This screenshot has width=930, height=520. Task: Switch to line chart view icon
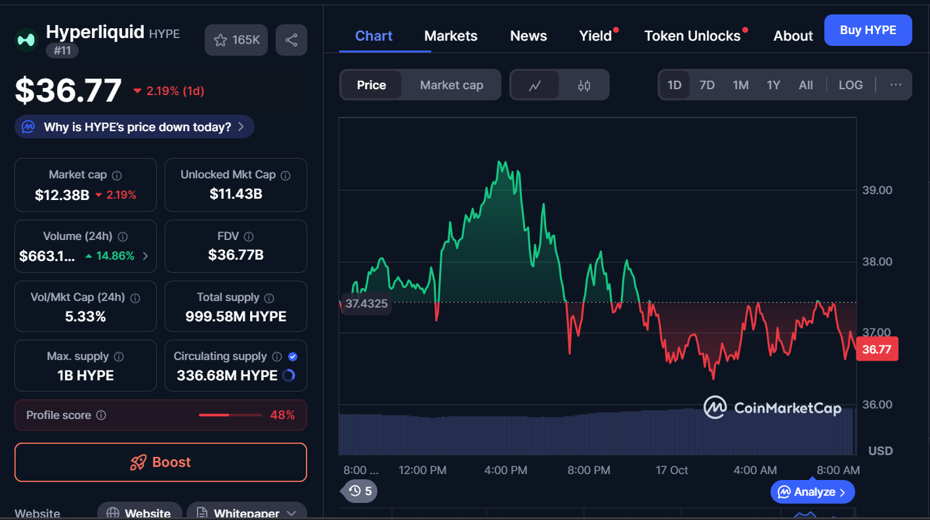[535, 85]
